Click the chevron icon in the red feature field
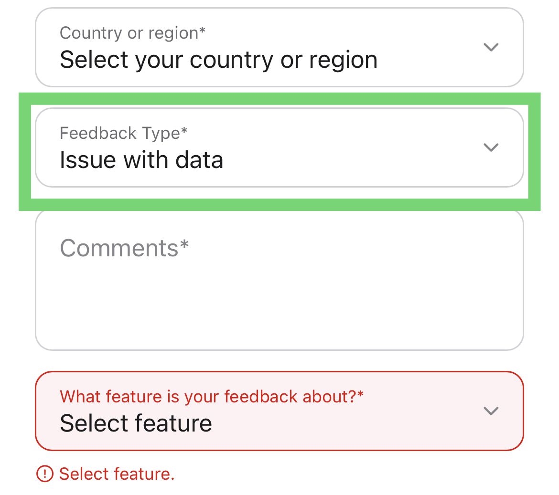 click(x=491, y=411)
